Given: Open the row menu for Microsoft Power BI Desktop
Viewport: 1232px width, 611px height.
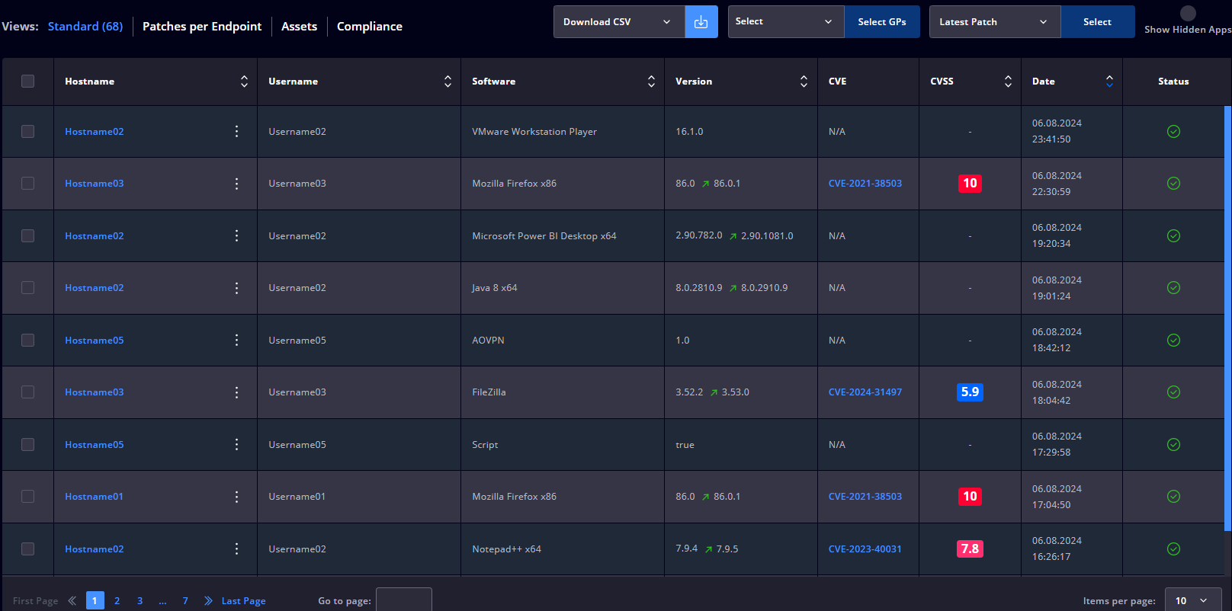Looking at the screenshot, I should (x=236, y=235).
